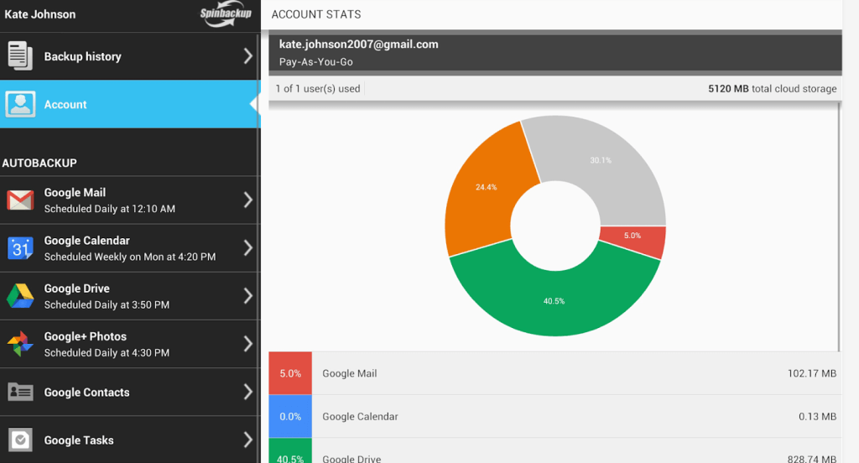Click the Google Mail 102.17 MB value
The image size is (859, 463).
click(x=812, y=373)
